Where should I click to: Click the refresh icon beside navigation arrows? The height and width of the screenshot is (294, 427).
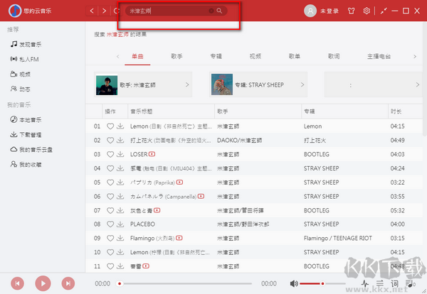(x=116, y=11)
